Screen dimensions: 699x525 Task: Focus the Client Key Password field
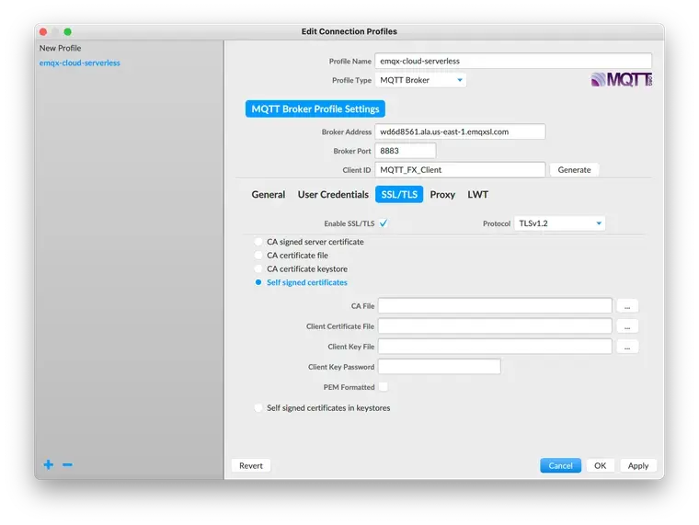coord(439,367)
